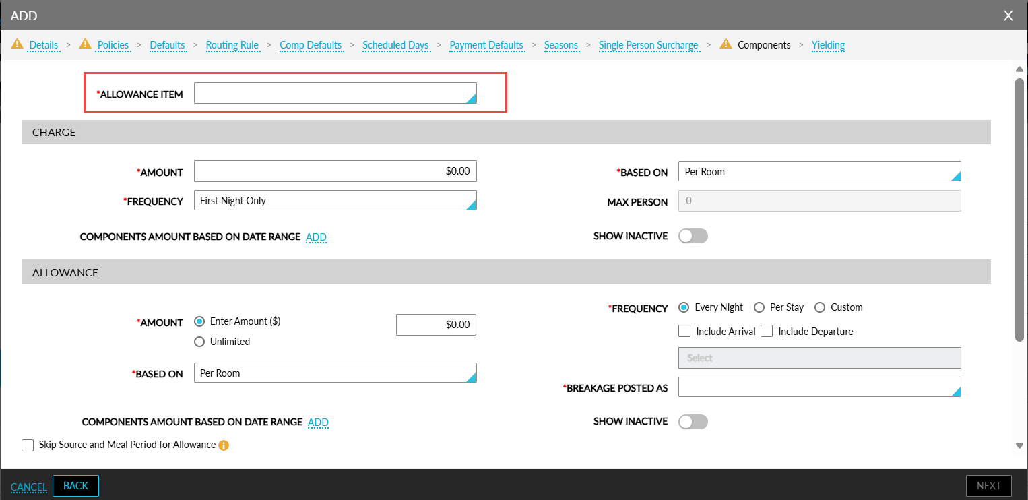This screenshot has width=1028, height=500.
Task: Click ADD link under Charge date range
Action: [316, 237]
